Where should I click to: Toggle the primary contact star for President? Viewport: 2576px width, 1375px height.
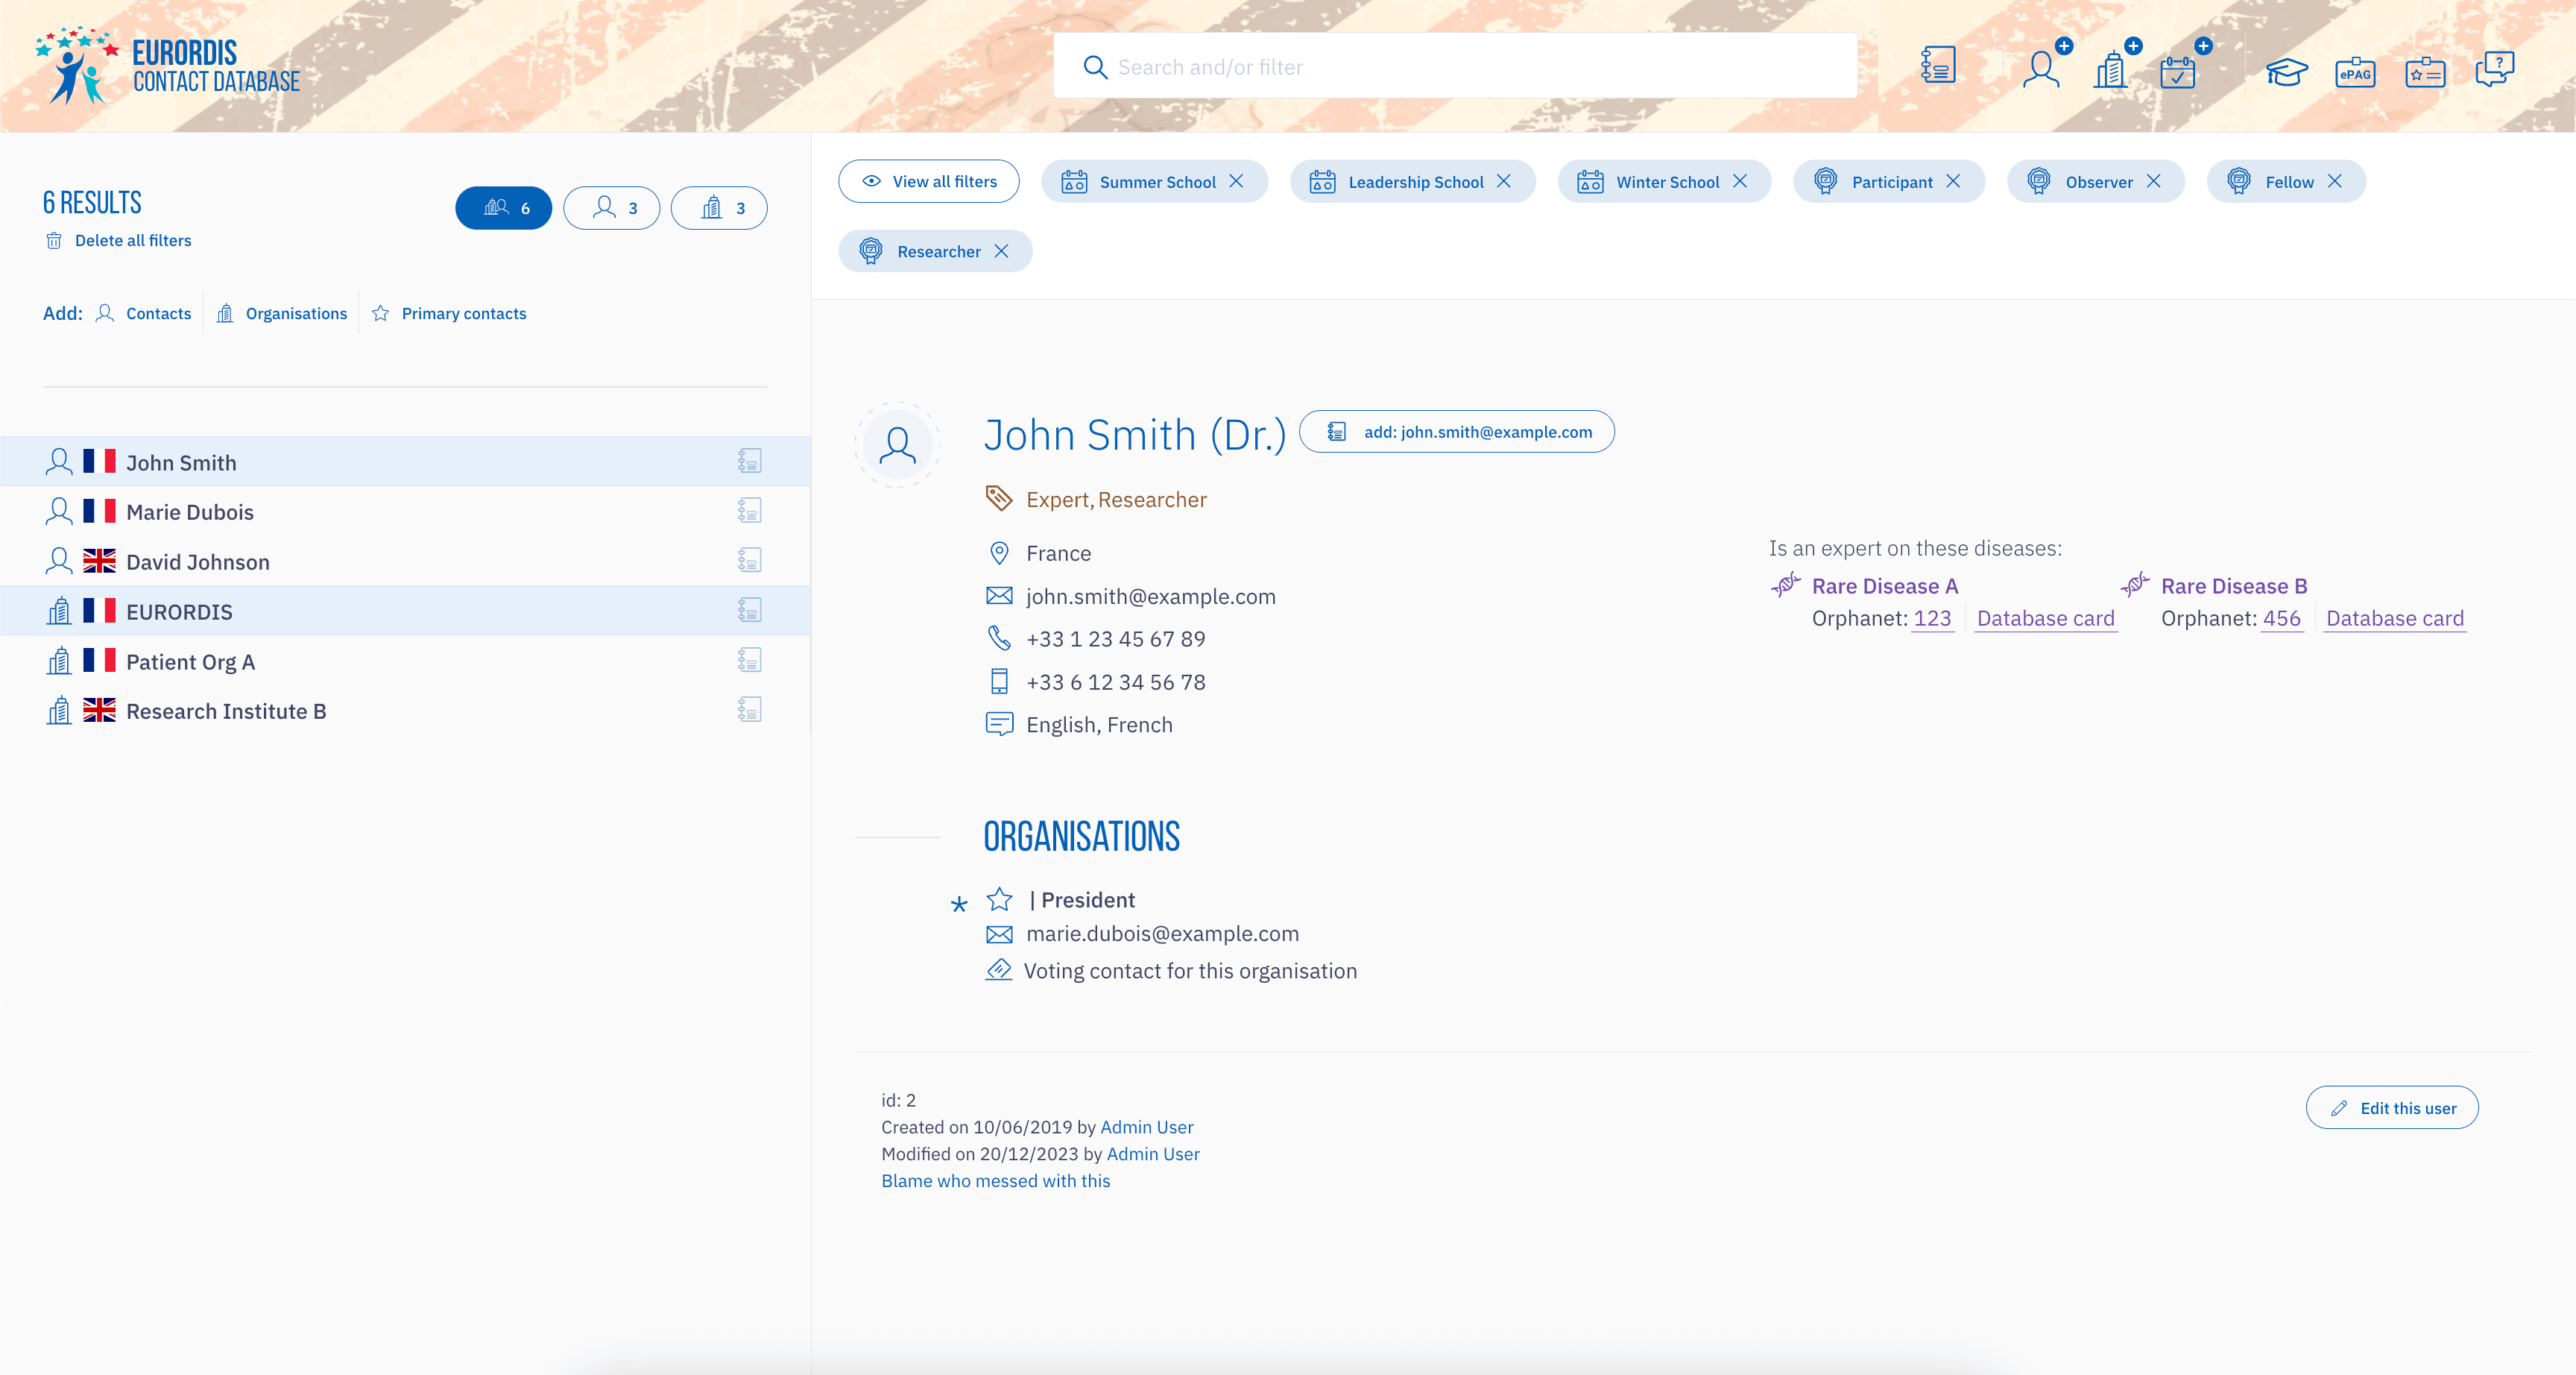click(x=999, y=900)
